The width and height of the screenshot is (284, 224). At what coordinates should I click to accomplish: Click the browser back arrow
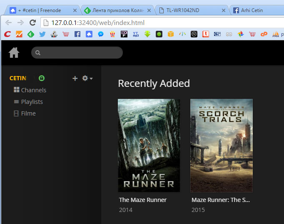8,22
